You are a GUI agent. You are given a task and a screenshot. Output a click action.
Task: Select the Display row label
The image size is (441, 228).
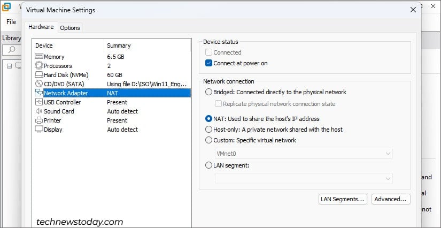tap(53, 130)
